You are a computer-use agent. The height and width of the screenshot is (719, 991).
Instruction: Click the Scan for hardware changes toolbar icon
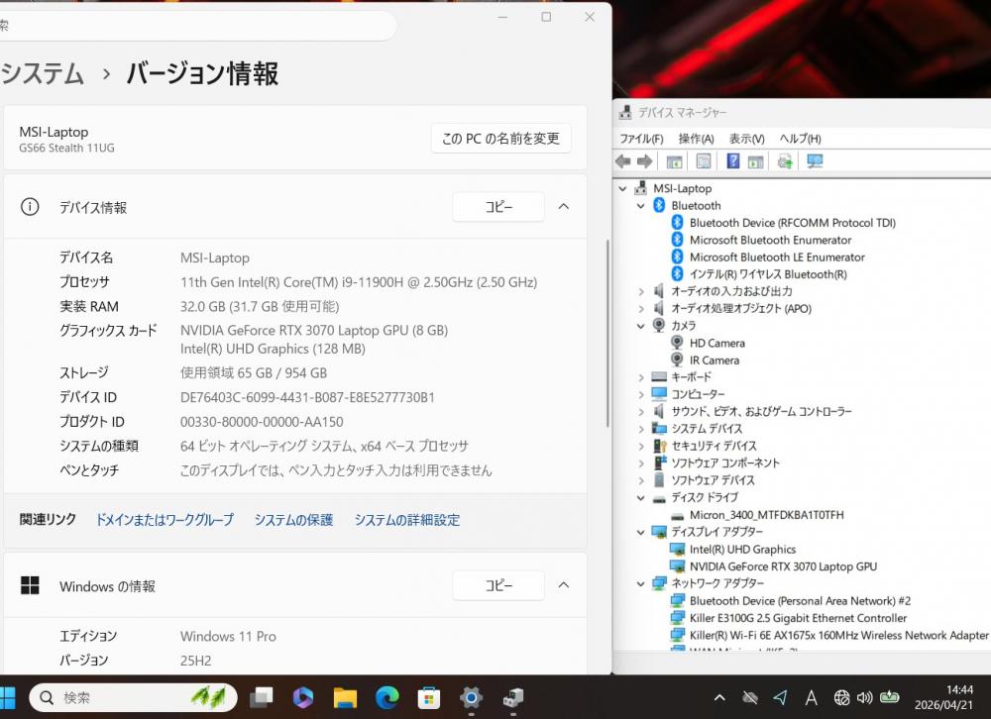(x=816, y=161)
